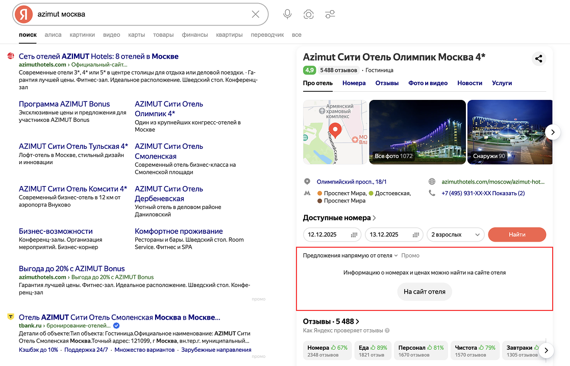Open the 'Отзывы' hotel tab
This screenshot has width=570, height=366.
(387, 83)
